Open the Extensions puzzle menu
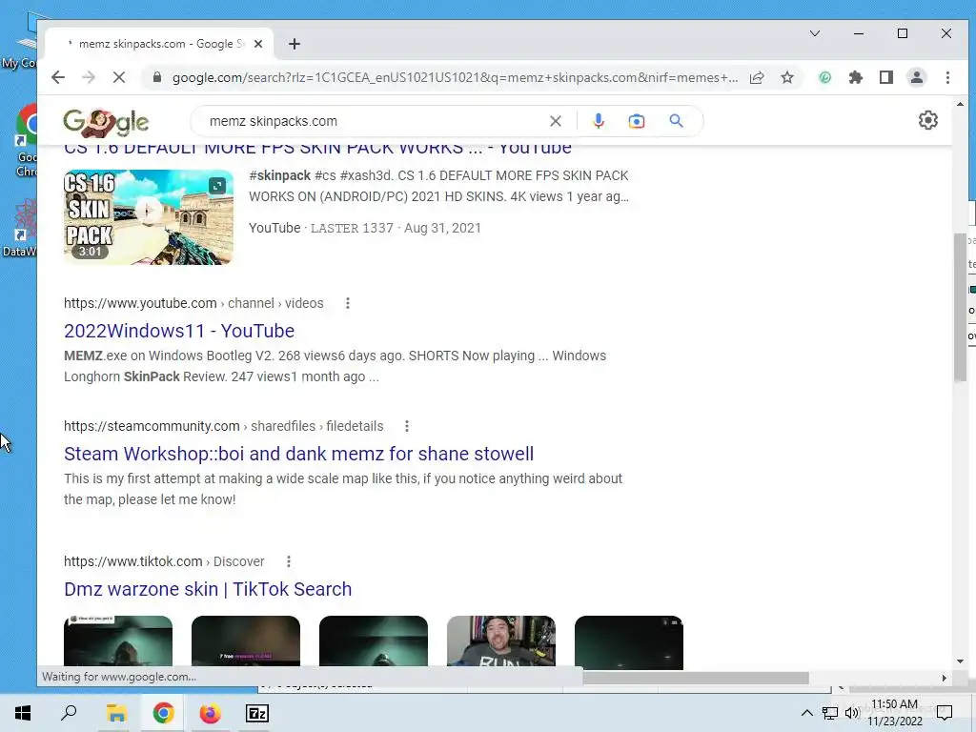 coord(856,77)
